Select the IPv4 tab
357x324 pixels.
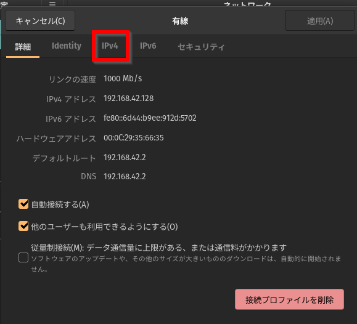coord(110,46)
